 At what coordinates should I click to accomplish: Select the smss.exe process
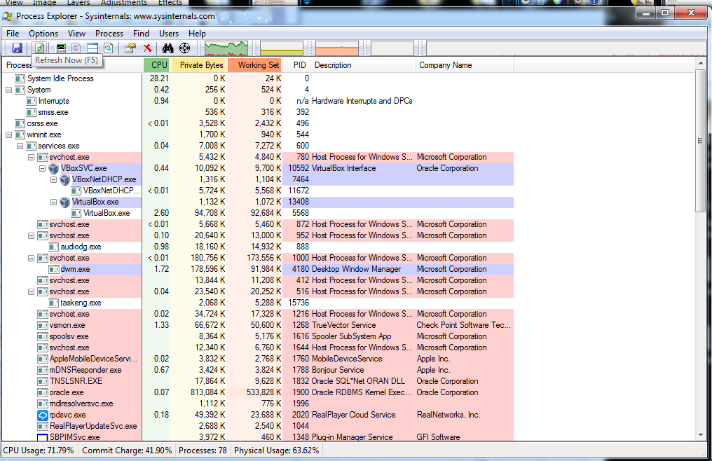pyautogui.click(x=258, y=112)
